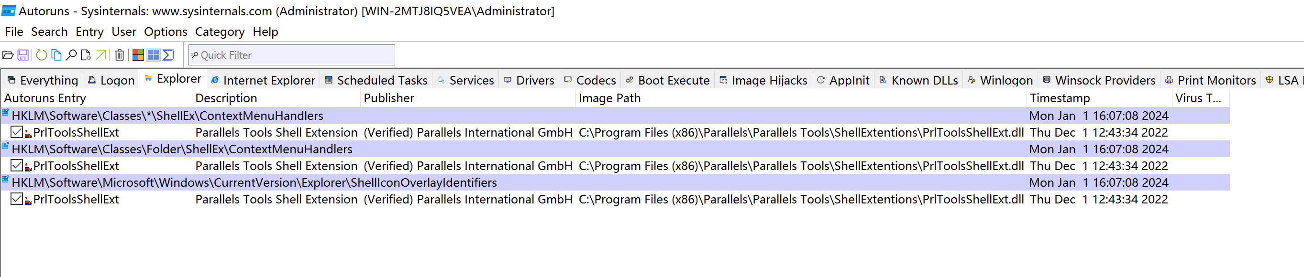The image size is (1304, 277).
Task: Toggle the Hide Microsoft Entries colored logo icon
Action: click(x=138, y=55)
